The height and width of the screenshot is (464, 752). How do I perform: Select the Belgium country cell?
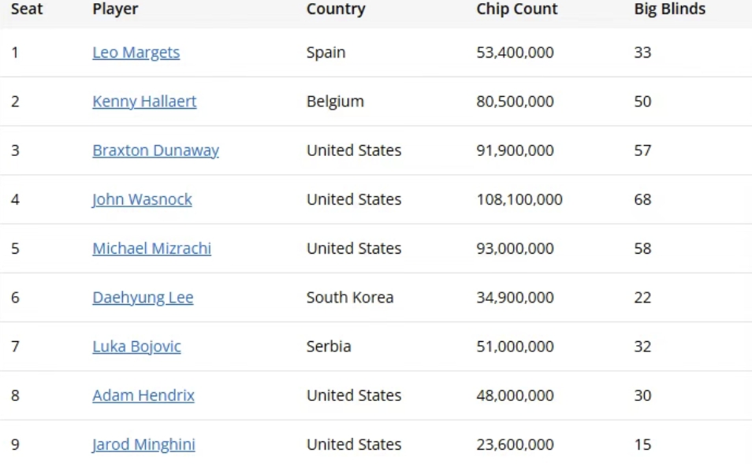pyautogui.click(x=335, y=101)
